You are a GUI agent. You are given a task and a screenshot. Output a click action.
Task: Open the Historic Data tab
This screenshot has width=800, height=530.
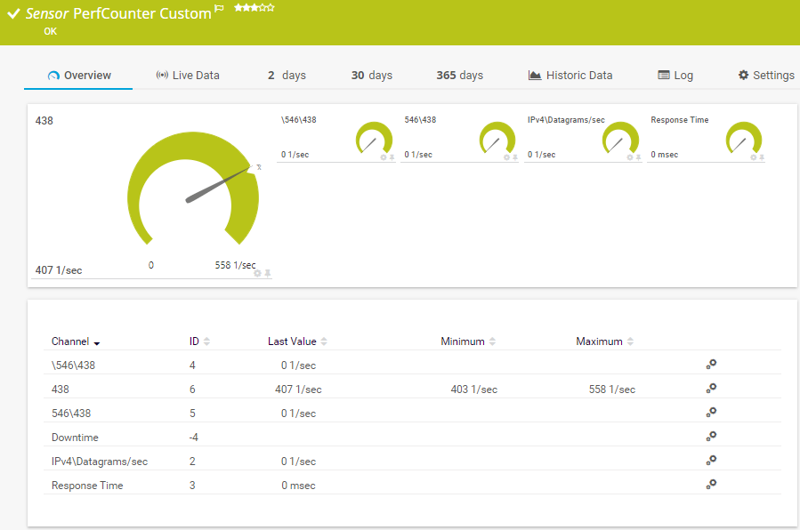[x=570, y=76]
